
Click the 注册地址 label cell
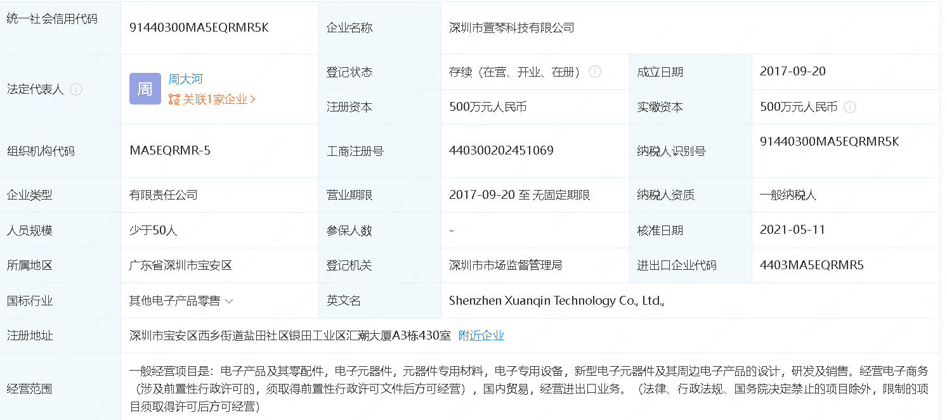[60, 336]
